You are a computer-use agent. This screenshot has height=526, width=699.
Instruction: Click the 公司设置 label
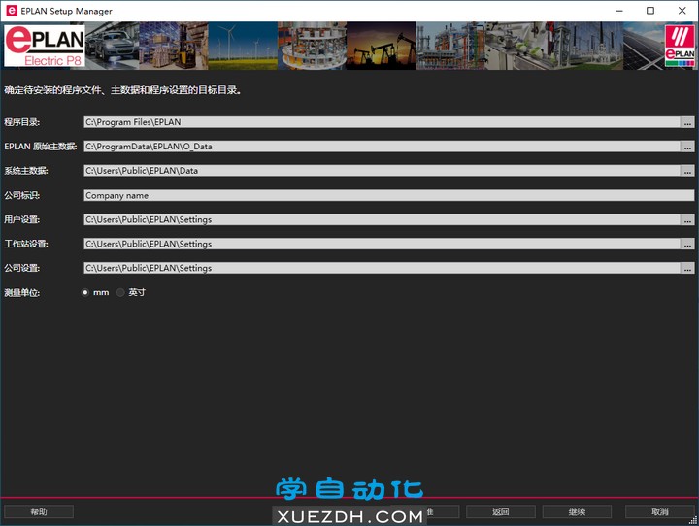pos(21,268)
